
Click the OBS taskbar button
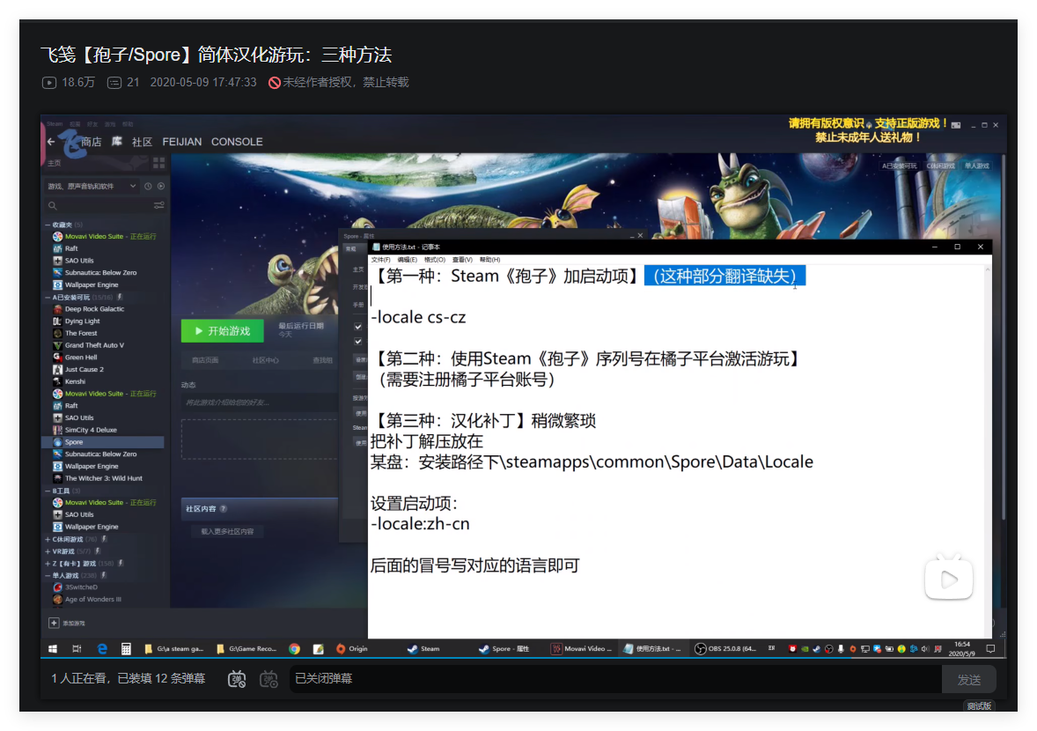click(724, 649)
